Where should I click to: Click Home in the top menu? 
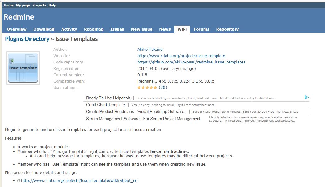point(9,5)
